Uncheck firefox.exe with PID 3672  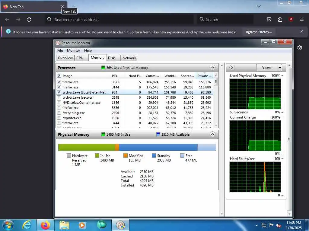(x=59, y=82)
